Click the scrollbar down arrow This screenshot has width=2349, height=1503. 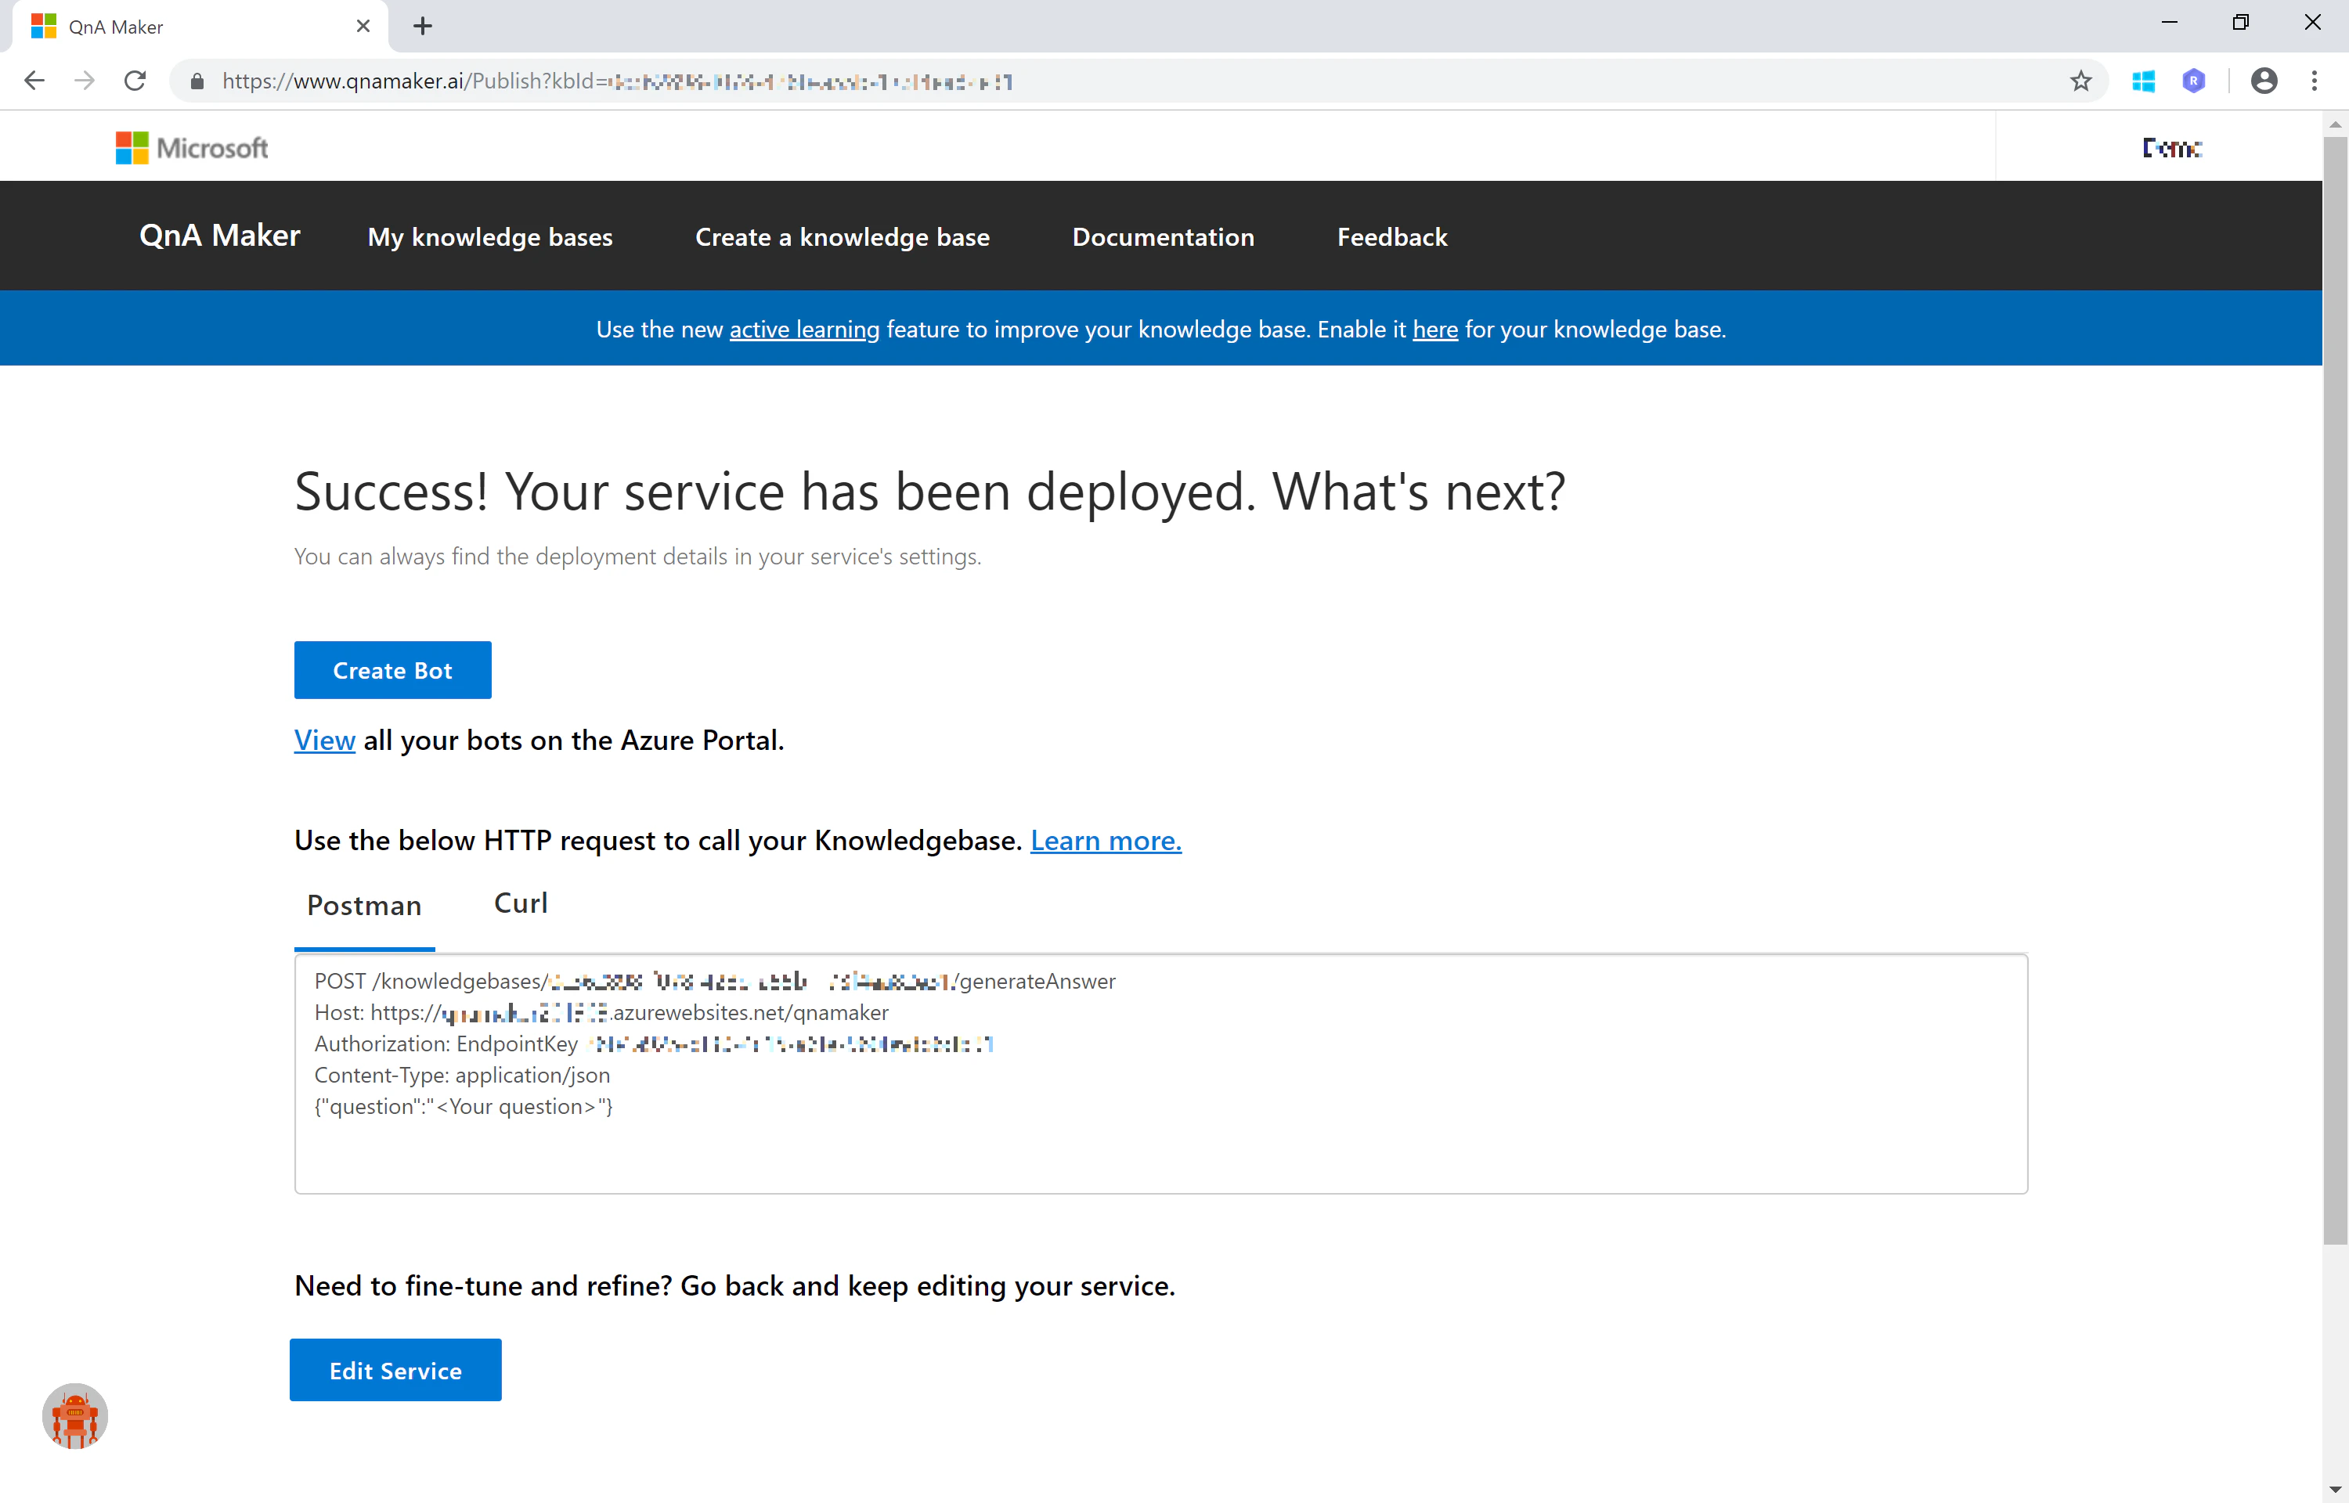[2334, 1490]
